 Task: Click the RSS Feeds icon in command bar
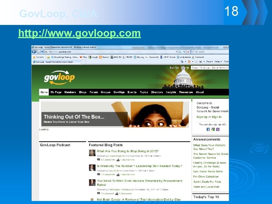coord(189,62)
